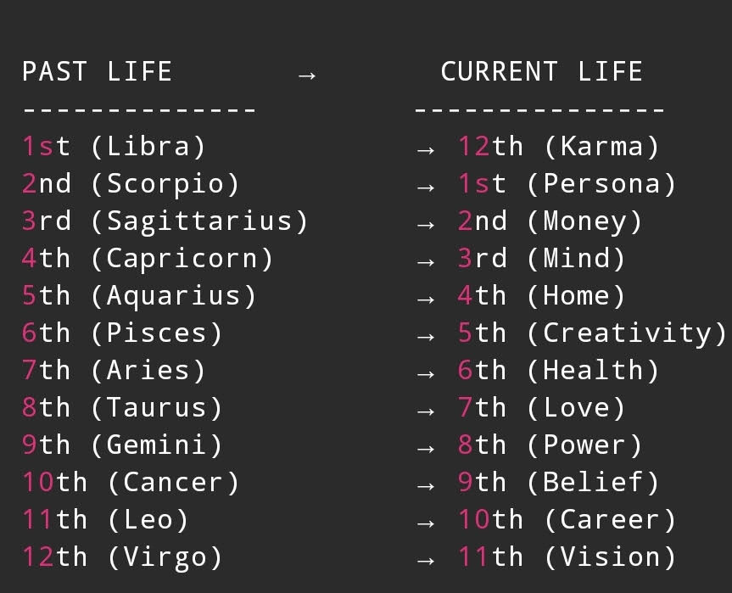The height and width of the screenshot is (593, 732).
Task: Click the 9th (Belief) entry
Action: (x=558, y=483)
